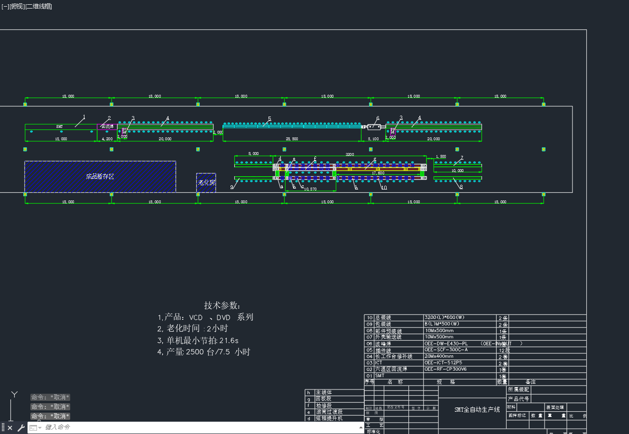The image size is (629, 434).
Task: Click the 产品 VCD、DVD 系列 line
Action: click(205, 317)
